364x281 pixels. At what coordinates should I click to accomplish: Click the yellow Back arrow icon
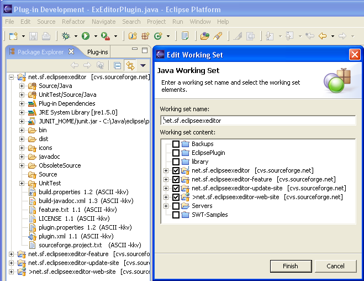(323, 36)
